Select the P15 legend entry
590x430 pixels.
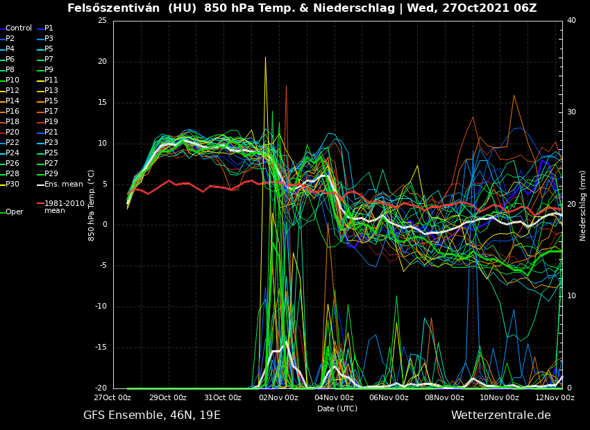tap(51, 101)
